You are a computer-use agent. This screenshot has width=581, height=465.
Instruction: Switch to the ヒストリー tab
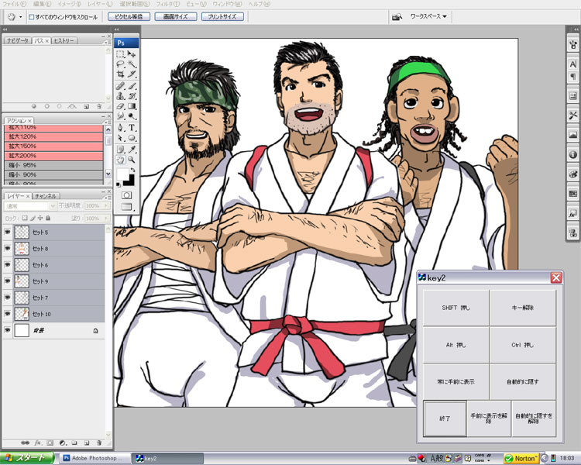click(x=64, y=40)
